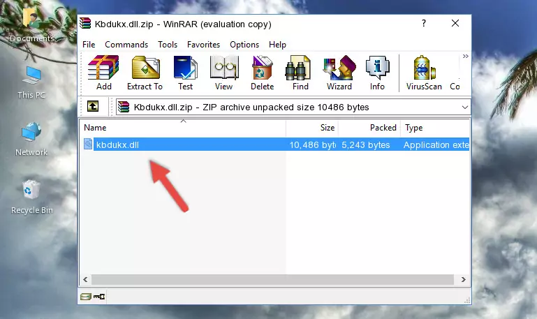Click the WinRAR title bar books icon
The height and width of the screenshot is (319, 537).
(x=85, y=24)
